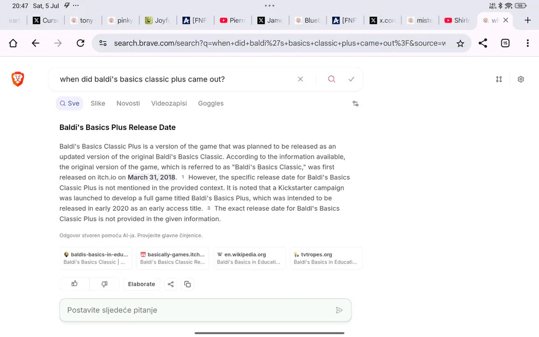Switch to the Joyfu tab
This screenshot has height=337, width=539.
[x=158, y=20]
